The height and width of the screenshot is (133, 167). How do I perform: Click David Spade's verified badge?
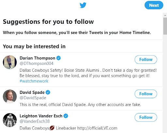click(x=48, y=92)
